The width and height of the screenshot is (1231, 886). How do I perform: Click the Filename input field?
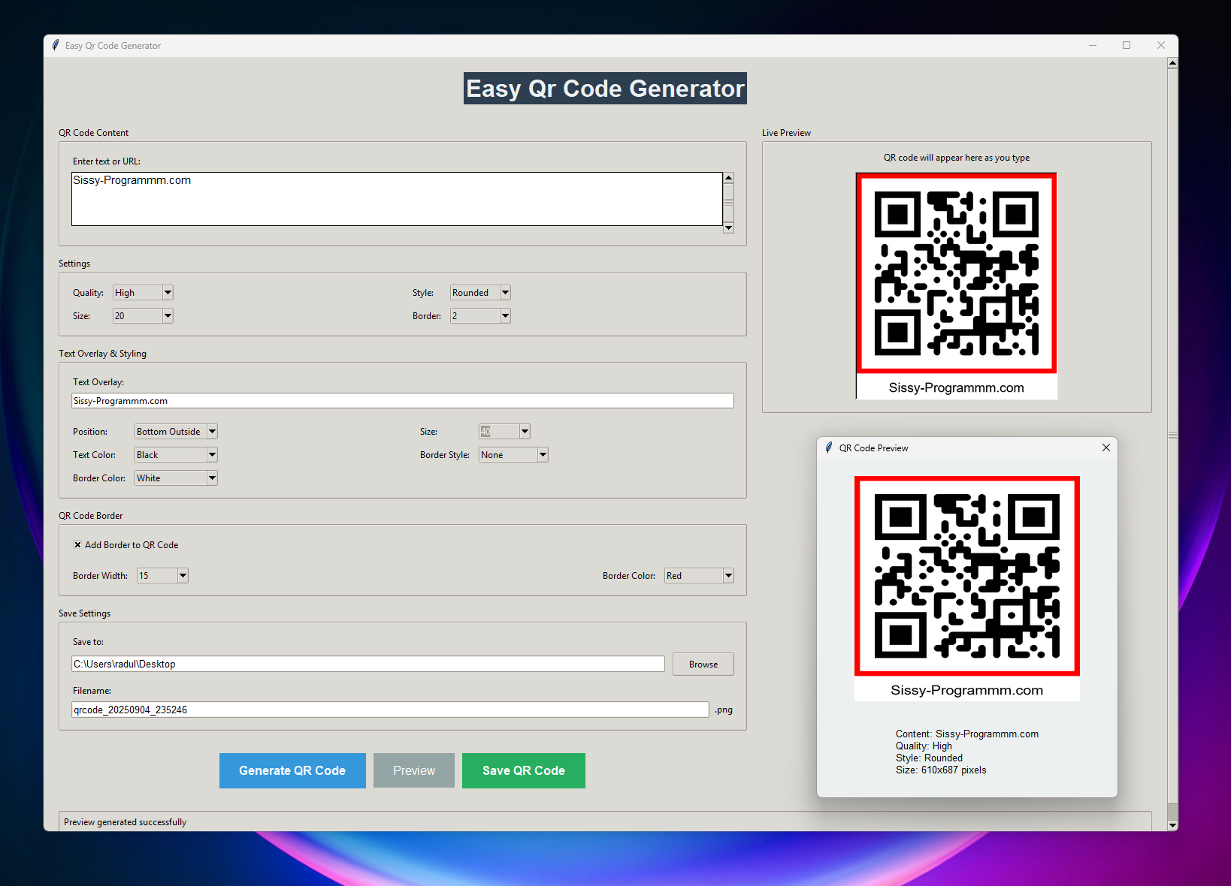pos(389,710)
